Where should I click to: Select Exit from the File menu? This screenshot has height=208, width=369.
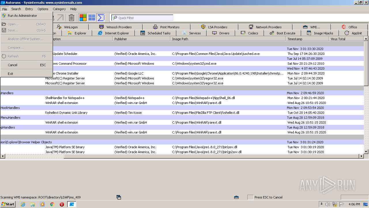[26, 74]
